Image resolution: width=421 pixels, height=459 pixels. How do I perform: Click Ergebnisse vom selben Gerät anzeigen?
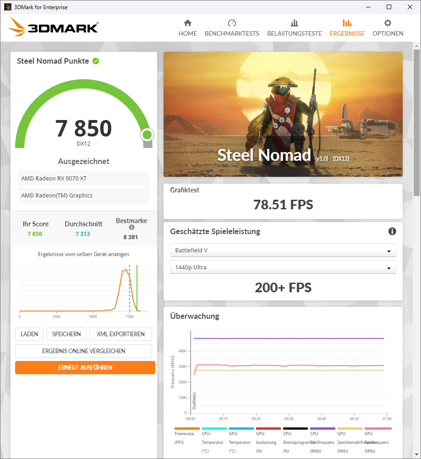(x=83, y=254)
